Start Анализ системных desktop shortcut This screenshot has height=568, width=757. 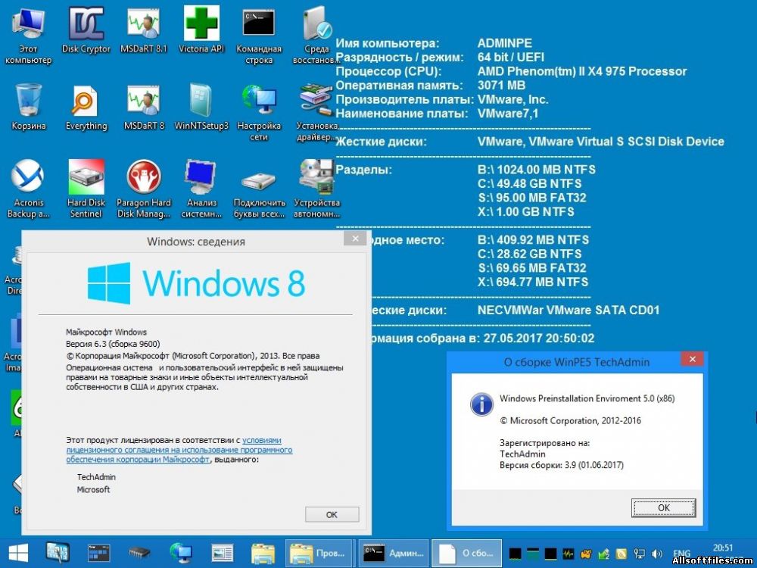point(201,189)
